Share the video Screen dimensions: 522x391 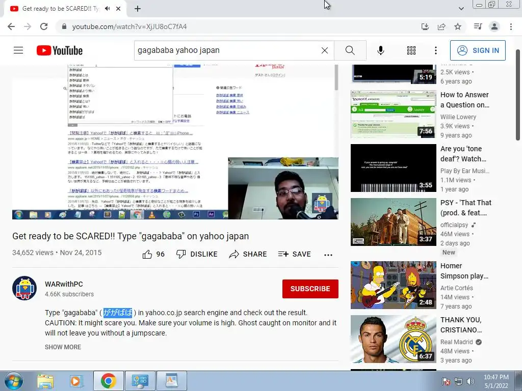pos(248,255)
